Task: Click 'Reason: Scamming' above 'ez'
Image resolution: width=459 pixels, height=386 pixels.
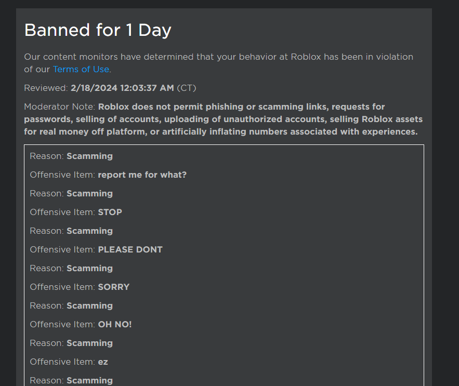Action: (71, 343)
